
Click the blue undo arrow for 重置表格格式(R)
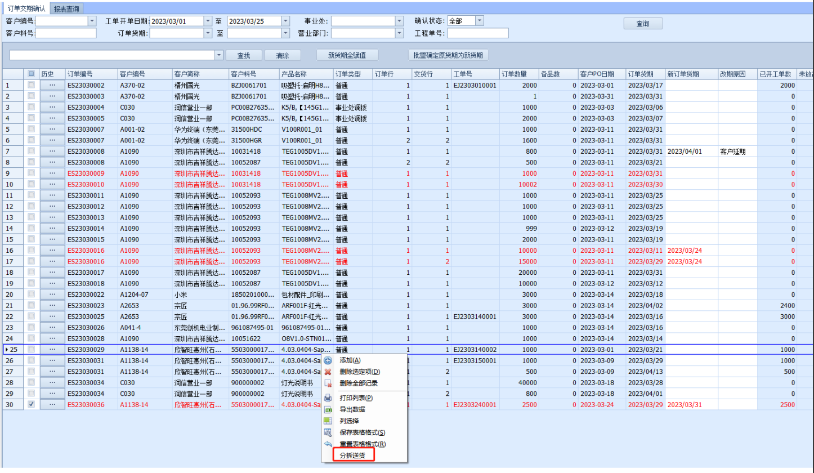click(328, 444)
